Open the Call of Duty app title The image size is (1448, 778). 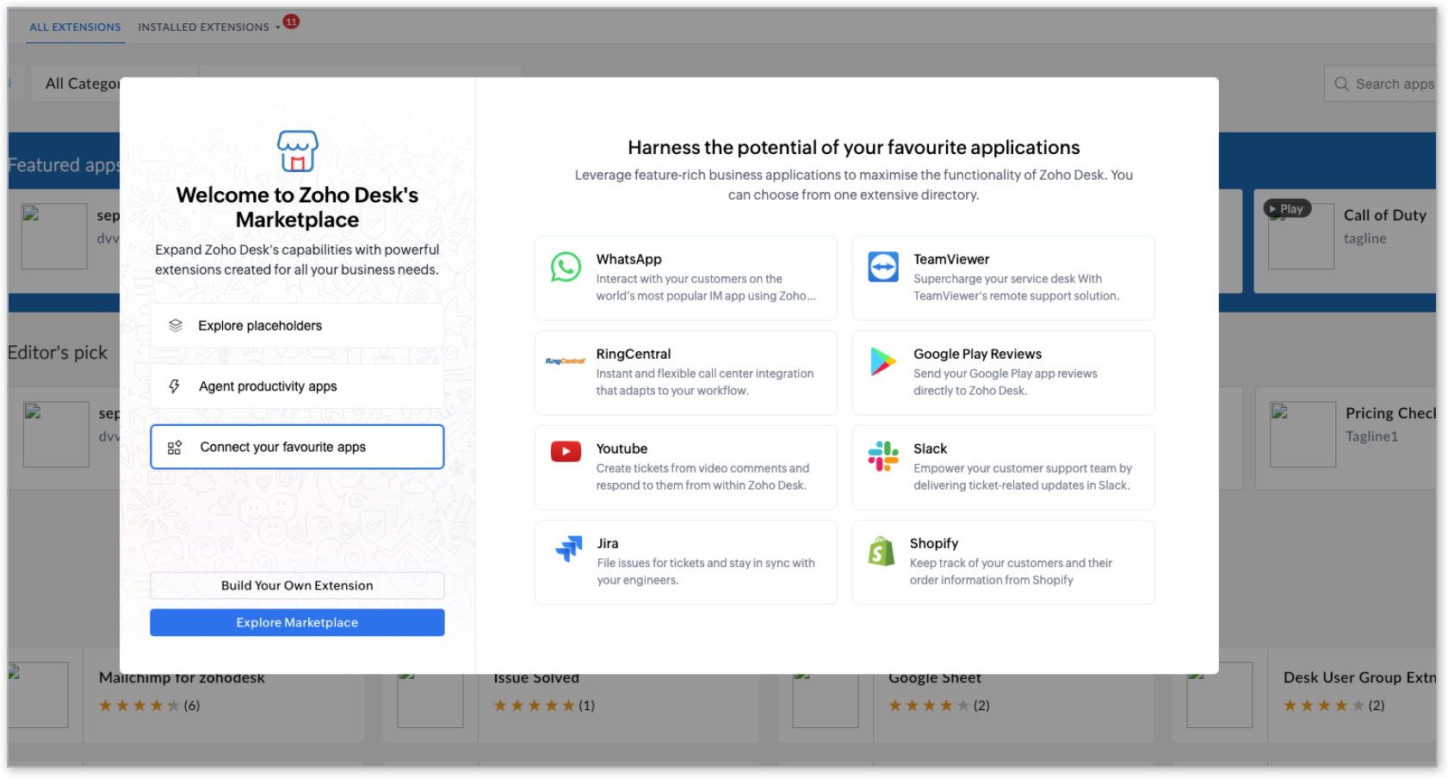pyautogui.click(x=1385, y=215)
